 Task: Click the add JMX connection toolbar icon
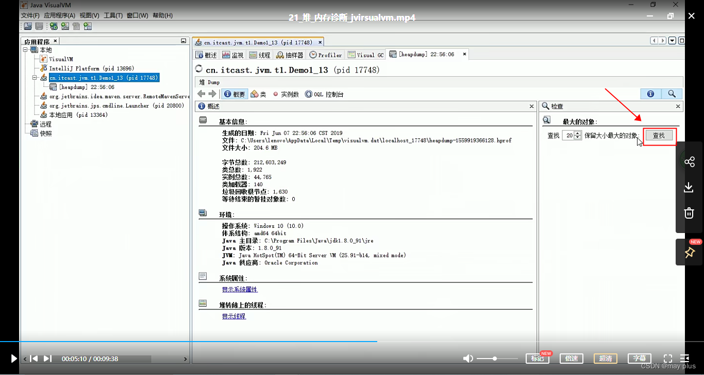click(65, 26)
